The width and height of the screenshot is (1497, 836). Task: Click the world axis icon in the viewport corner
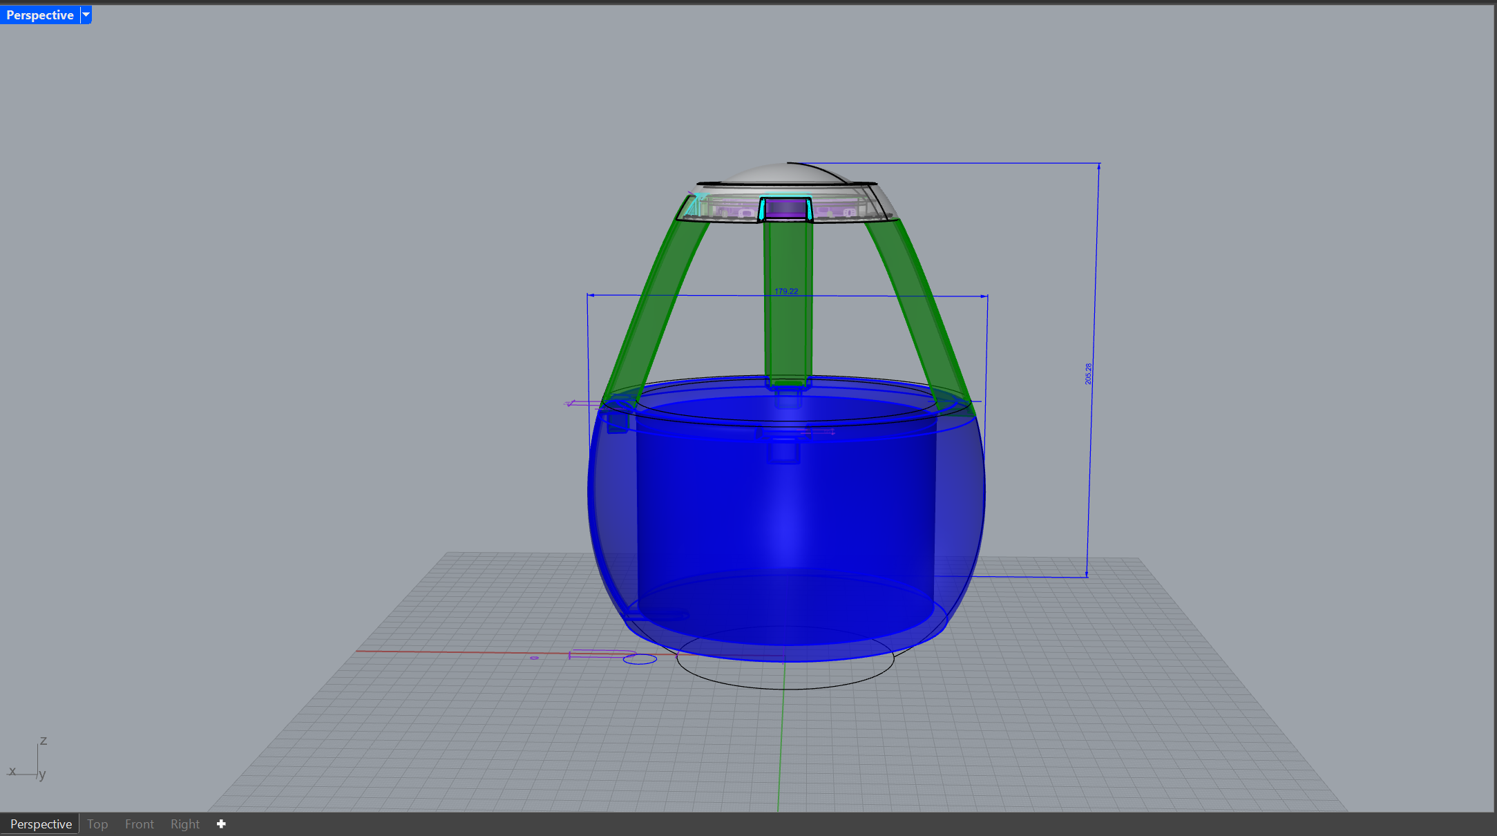[28, 759]
